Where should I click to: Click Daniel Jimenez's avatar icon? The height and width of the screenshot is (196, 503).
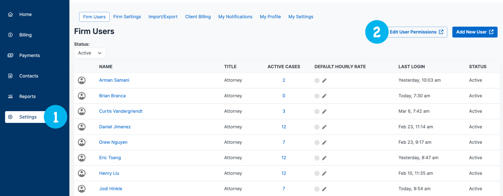pyautogui.click(x=82, y=127)
